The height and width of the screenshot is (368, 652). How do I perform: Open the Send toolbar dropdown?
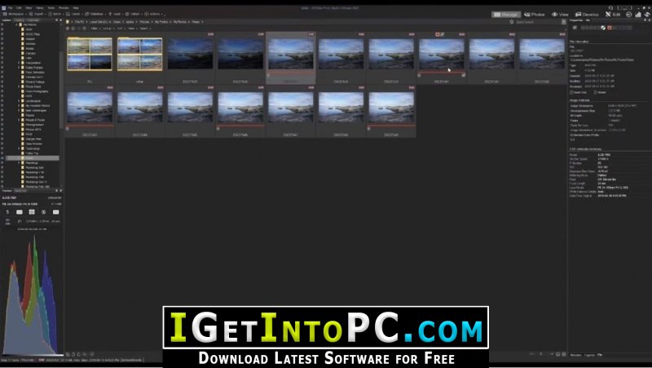click(116, 14)
